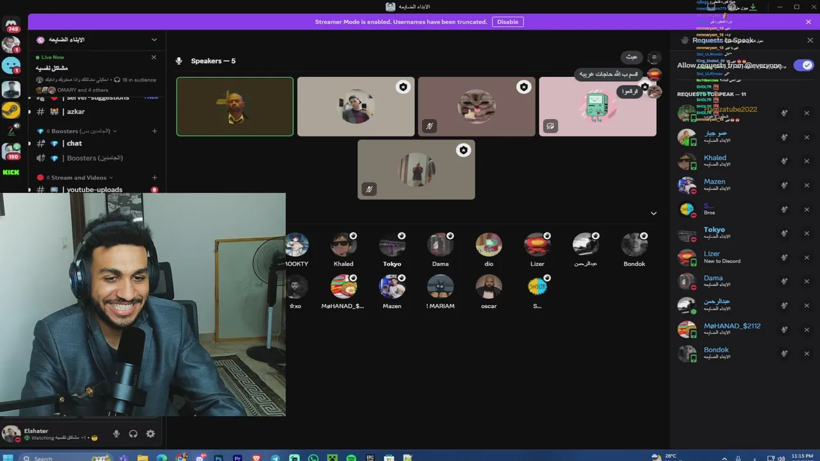Deafen with headphones icon in user panel
The image size is (820, 461).
pyautogui.click(x=133, y=433)
